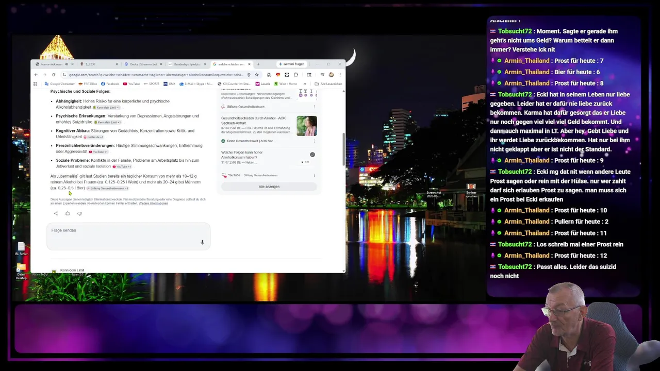Click 'Stiftung Gesundheitswissen +1' chip after Bier
This screenshot has height=371, width=660.
pyautogui.click(x=107, y=188)
